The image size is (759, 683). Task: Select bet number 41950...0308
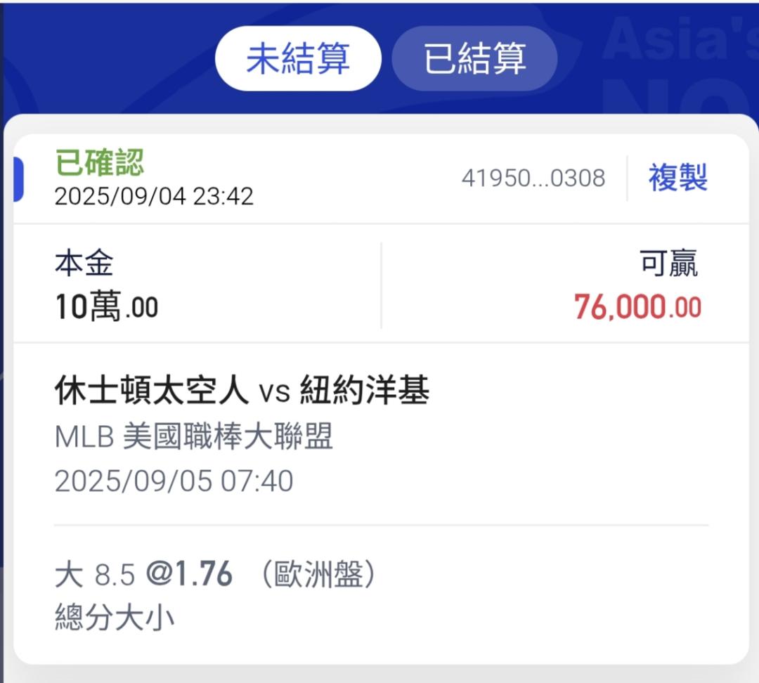pos(533,178)
